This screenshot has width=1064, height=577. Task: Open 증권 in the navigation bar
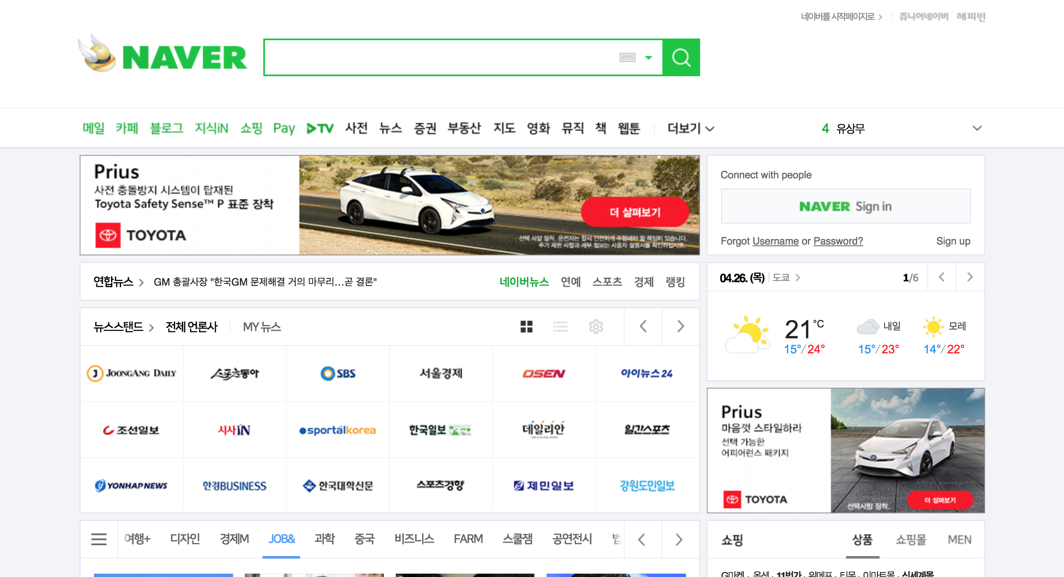click(425, 128)
